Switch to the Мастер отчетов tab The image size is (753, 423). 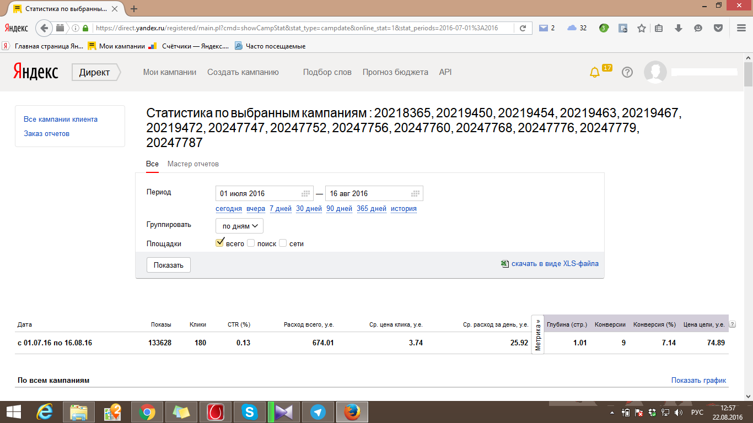click(193, 164)
